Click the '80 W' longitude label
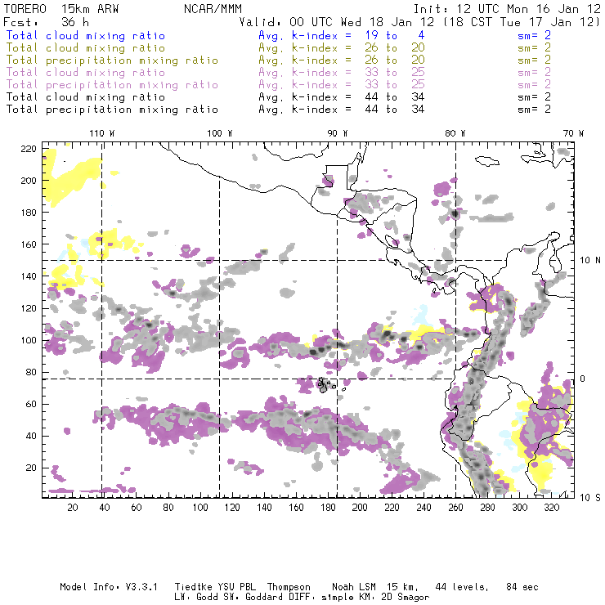This screenshot has height=605, width=605. point(455,133)
